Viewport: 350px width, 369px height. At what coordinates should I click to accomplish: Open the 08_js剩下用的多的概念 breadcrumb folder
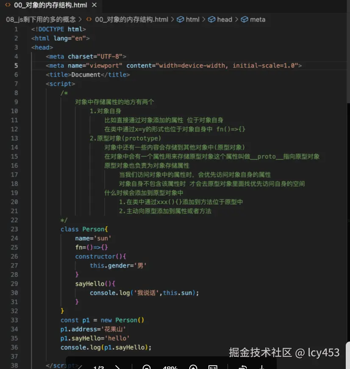pyautogui.click(x=41, y=19)
